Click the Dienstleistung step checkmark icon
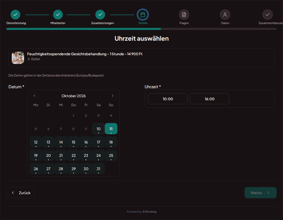Viewport: 283px width, 220px height. point(15,15)
